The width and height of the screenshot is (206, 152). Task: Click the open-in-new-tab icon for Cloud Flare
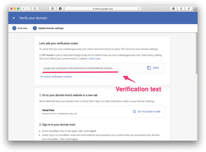(134, 112)
